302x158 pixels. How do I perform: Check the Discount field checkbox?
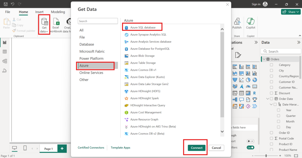point(271,93)
